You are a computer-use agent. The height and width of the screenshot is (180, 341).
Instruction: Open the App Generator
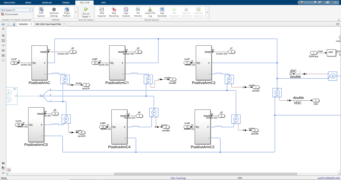162,12
